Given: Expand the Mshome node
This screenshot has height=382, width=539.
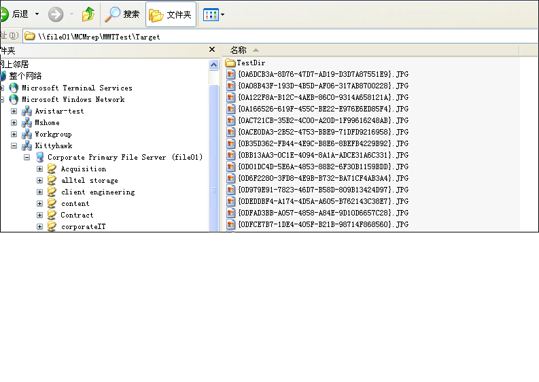Looking at the screenshot, I should coord(14,123).
